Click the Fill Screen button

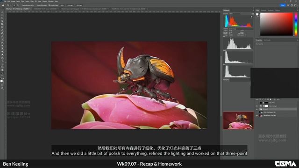tap(79, 5)
